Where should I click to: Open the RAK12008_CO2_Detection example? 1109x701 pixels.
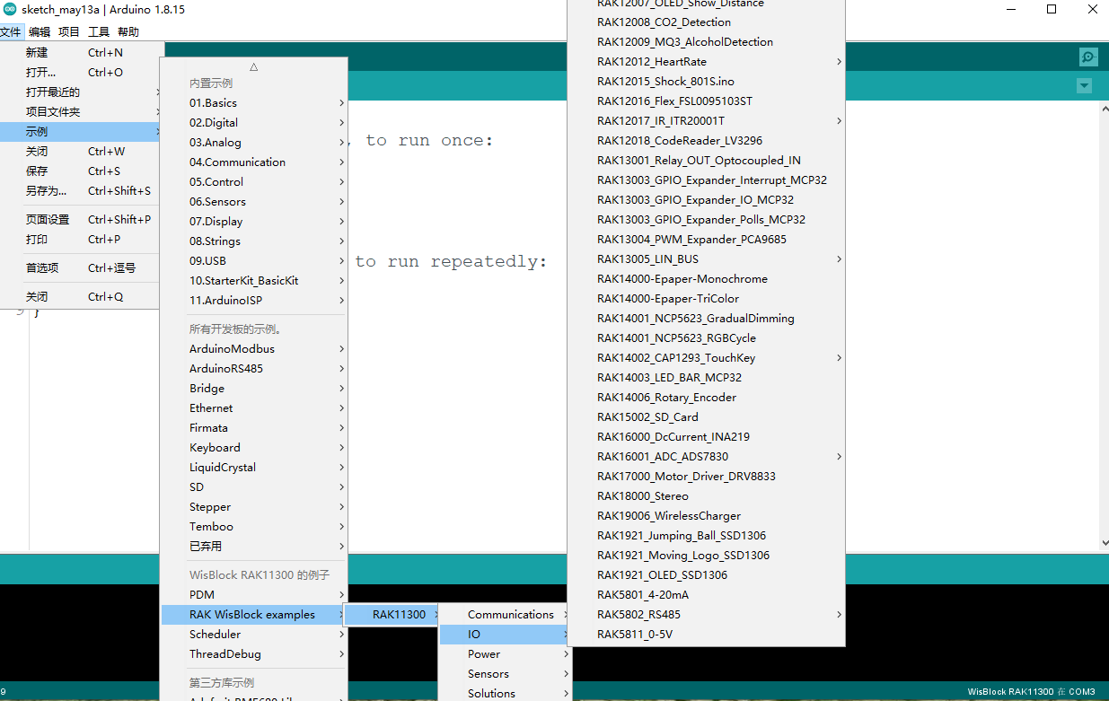[x=707, y=22]
